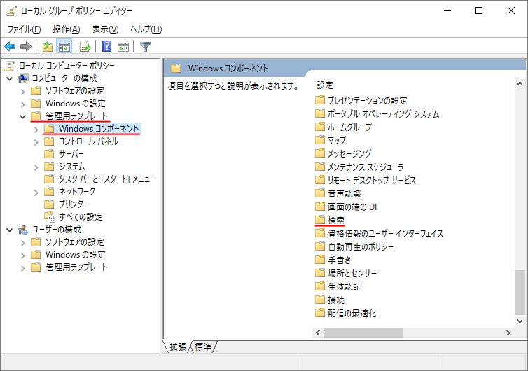
Task: Click the コンピューターの構成 computer icon
Action: point(23,78)
